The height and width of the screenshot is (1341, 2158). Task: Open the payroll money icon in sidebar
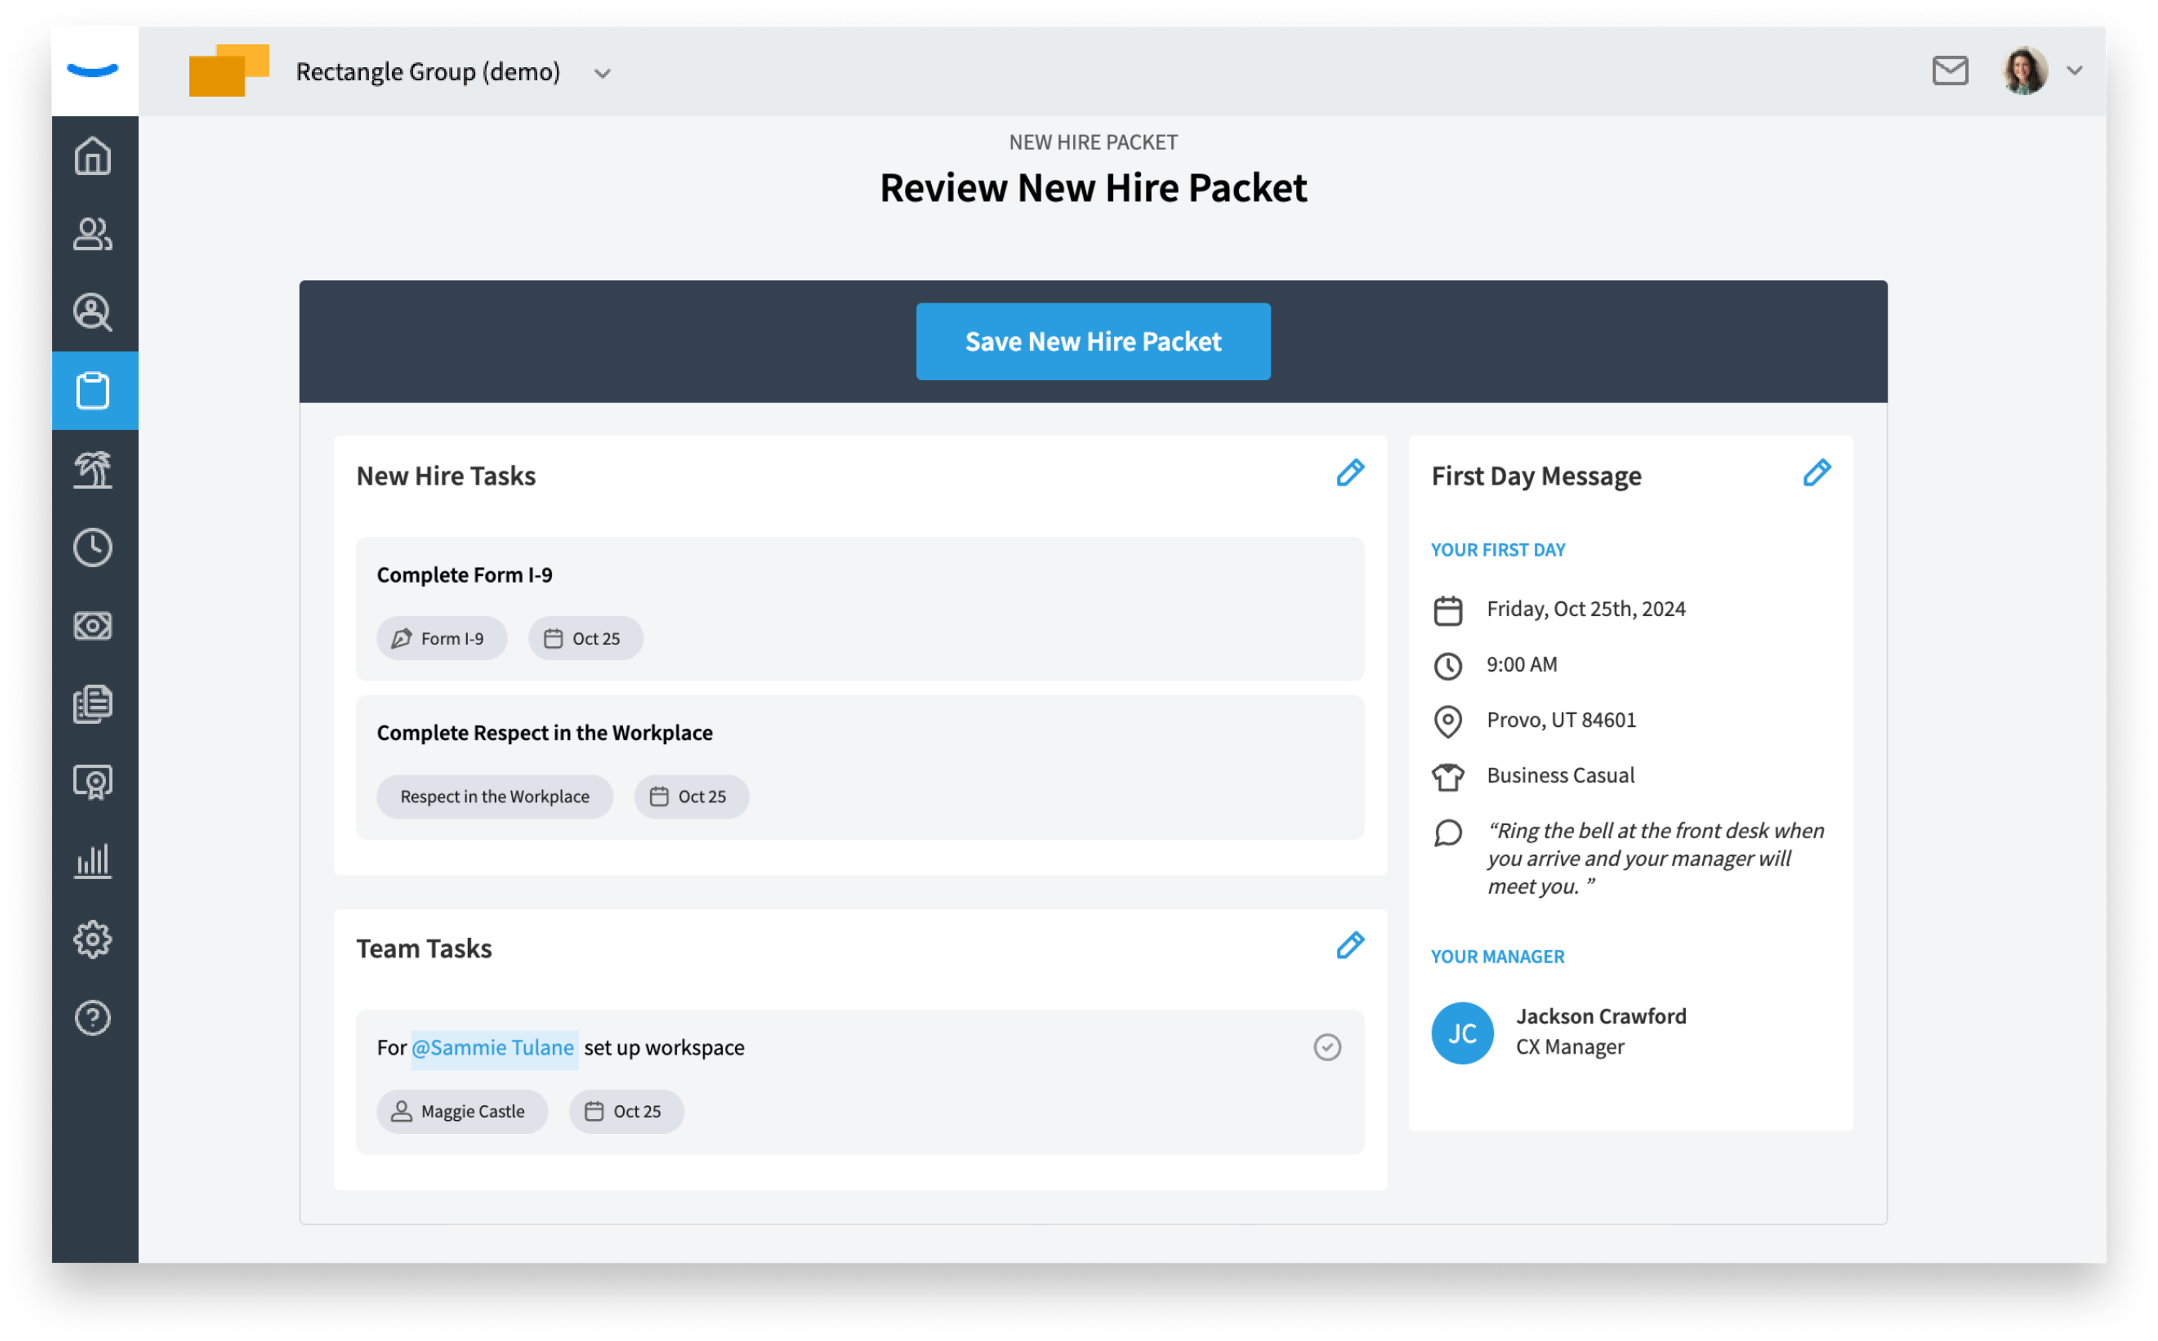(x=93, y=625)
